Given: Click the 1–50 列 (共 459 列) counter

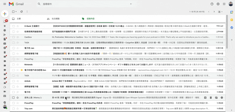Looking at the screenshot, I should click(197, 12).
